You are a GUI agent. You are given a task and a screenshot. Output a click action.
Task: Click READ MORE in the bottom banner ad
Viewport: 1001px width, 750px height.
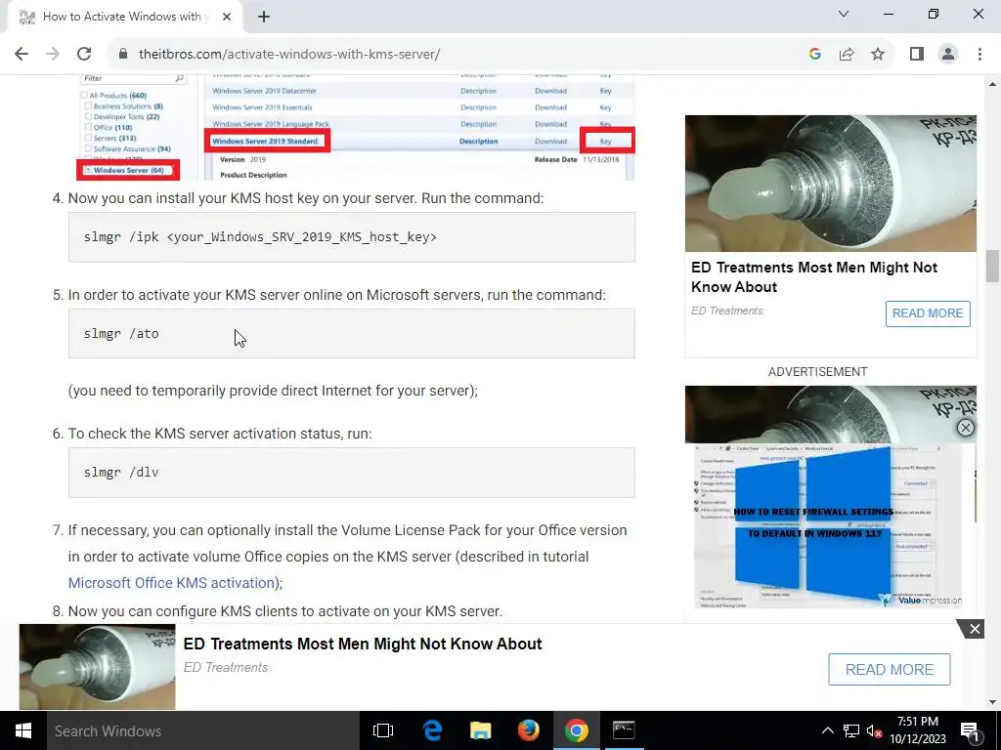click(890, 670)
